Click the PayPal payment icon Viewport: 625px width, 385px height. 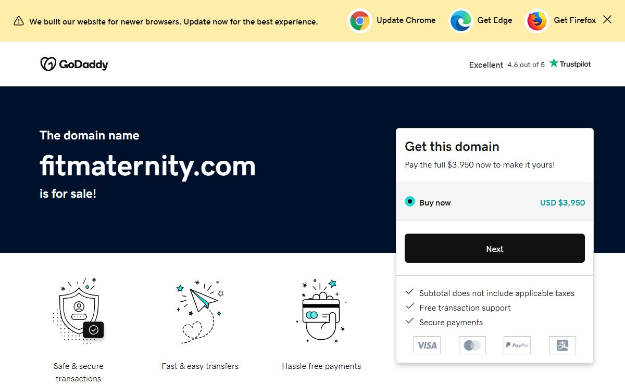(517, 345)
